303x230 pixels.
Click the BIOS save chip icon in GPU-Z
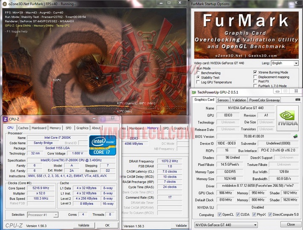point(295,136)
